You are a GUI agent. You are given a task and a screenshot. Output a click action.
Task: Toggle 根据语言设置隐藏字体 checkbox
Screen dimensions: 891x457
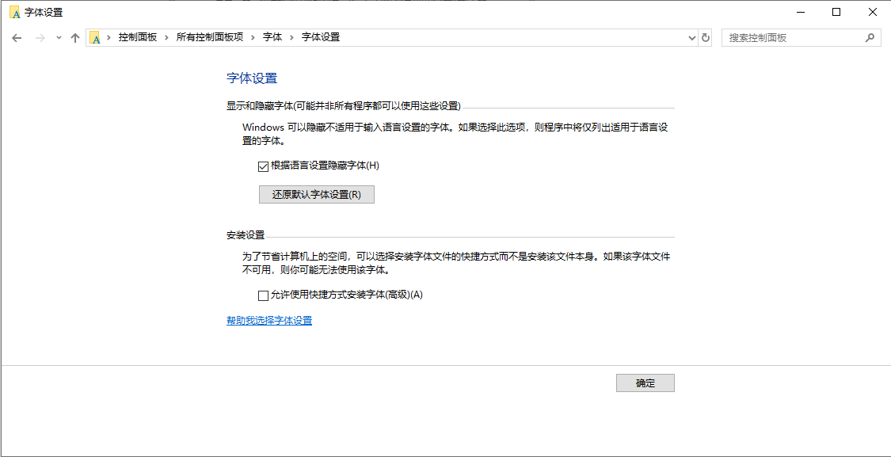click(x=264, y=166)
